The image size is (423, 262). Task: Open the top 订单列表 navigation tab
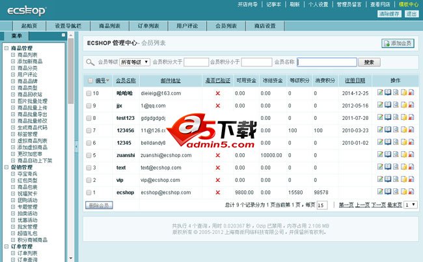148,26
